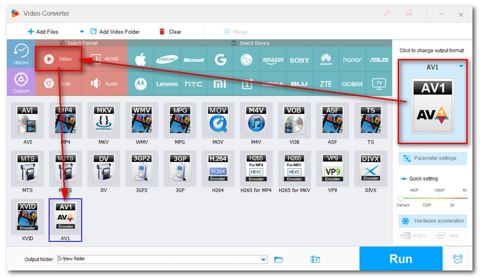Click Add Files button
Image resolution: width=480 pixels, height=278 pixels.
coord(43,32)
